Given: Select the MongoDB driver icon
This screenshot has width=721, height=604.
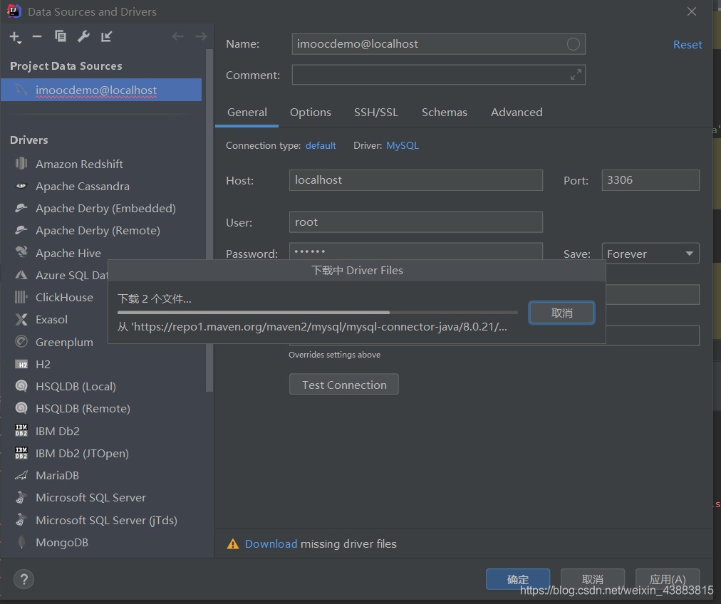Looking at the screenshot, I should [x=21, y=542].
